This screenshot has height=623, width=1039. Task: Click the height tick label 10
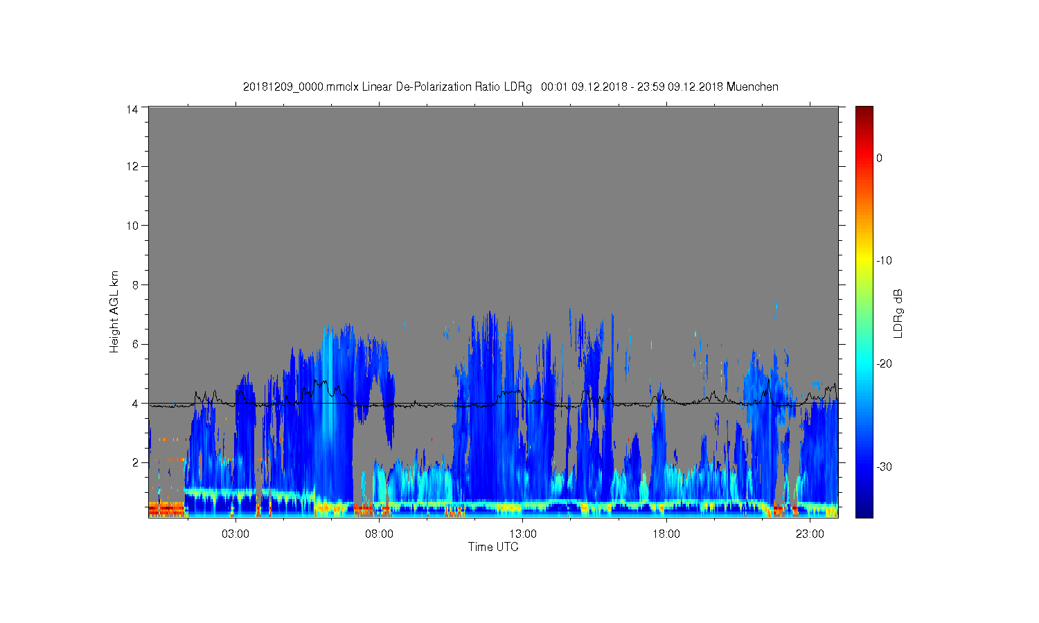pos(132,226)
